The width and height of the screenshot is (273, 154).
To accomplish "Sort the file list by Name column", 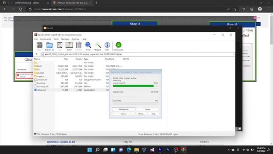I will click(37, 59).
